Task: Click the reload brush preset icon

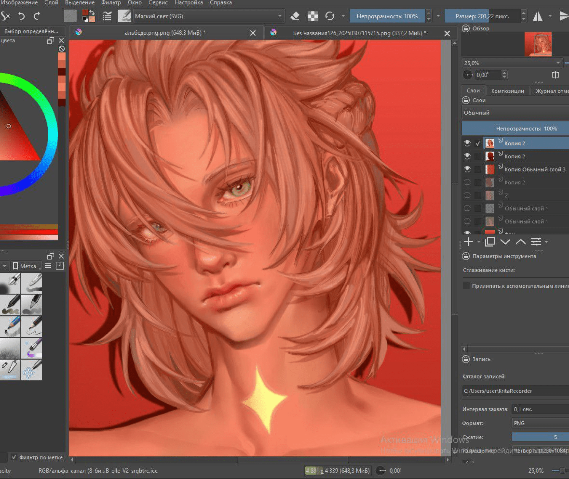Action: pos(330,16)
